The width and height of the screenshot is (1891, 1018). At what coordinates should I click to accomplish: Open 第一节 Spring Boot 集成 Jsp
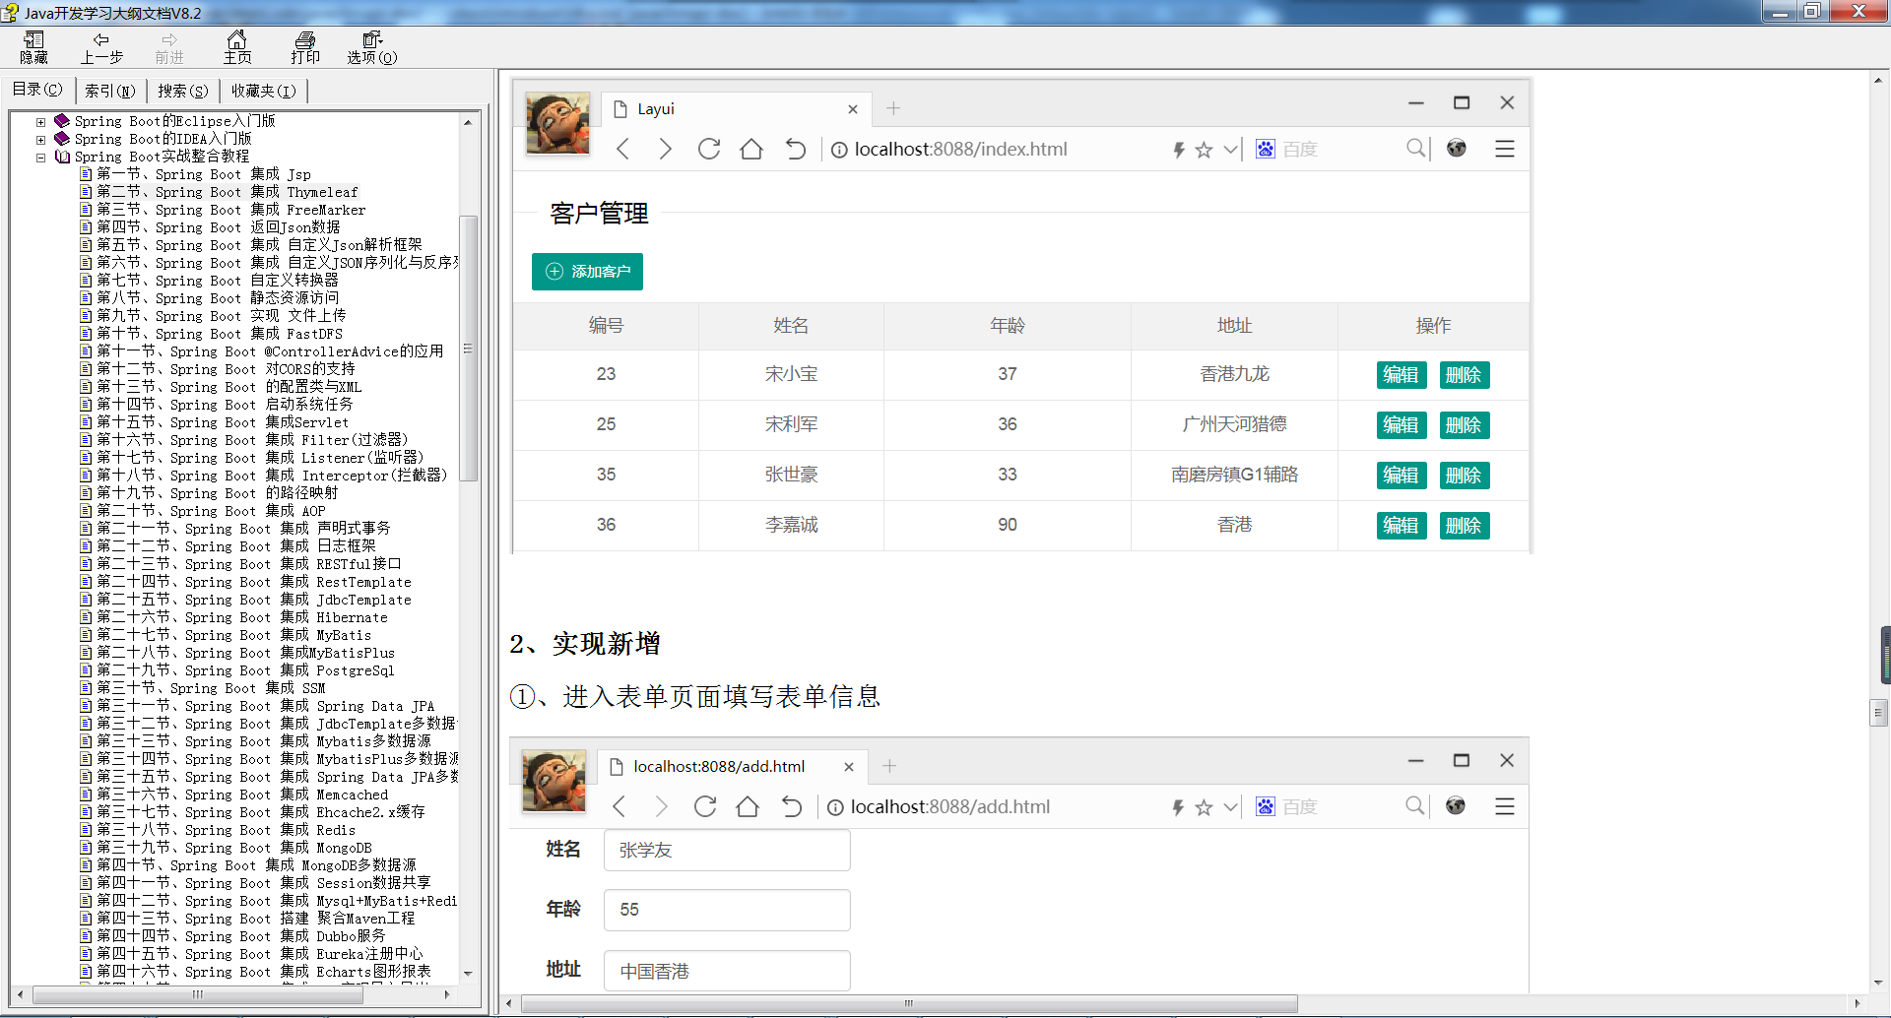pos(203,174)
